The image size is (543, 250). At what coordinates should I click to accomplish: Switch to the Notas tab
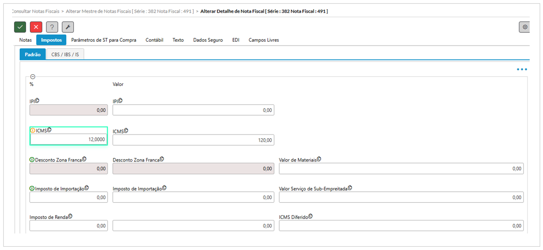pos(25,40)
